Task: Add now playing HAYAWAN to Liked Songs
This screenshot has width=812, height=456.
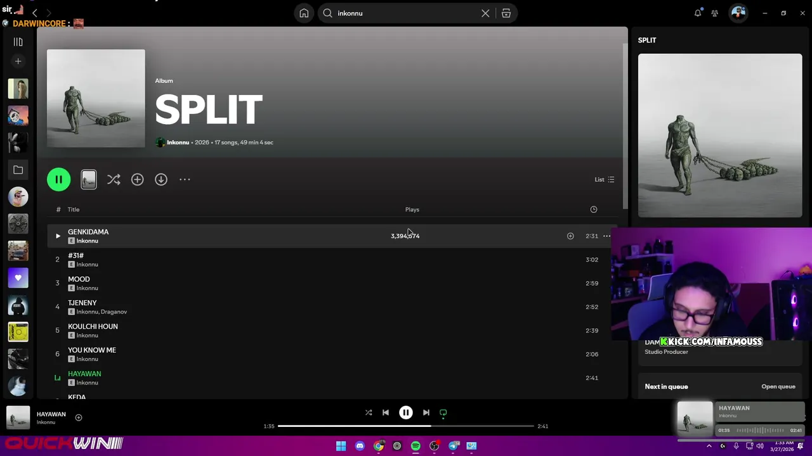Action: point(79,417)
